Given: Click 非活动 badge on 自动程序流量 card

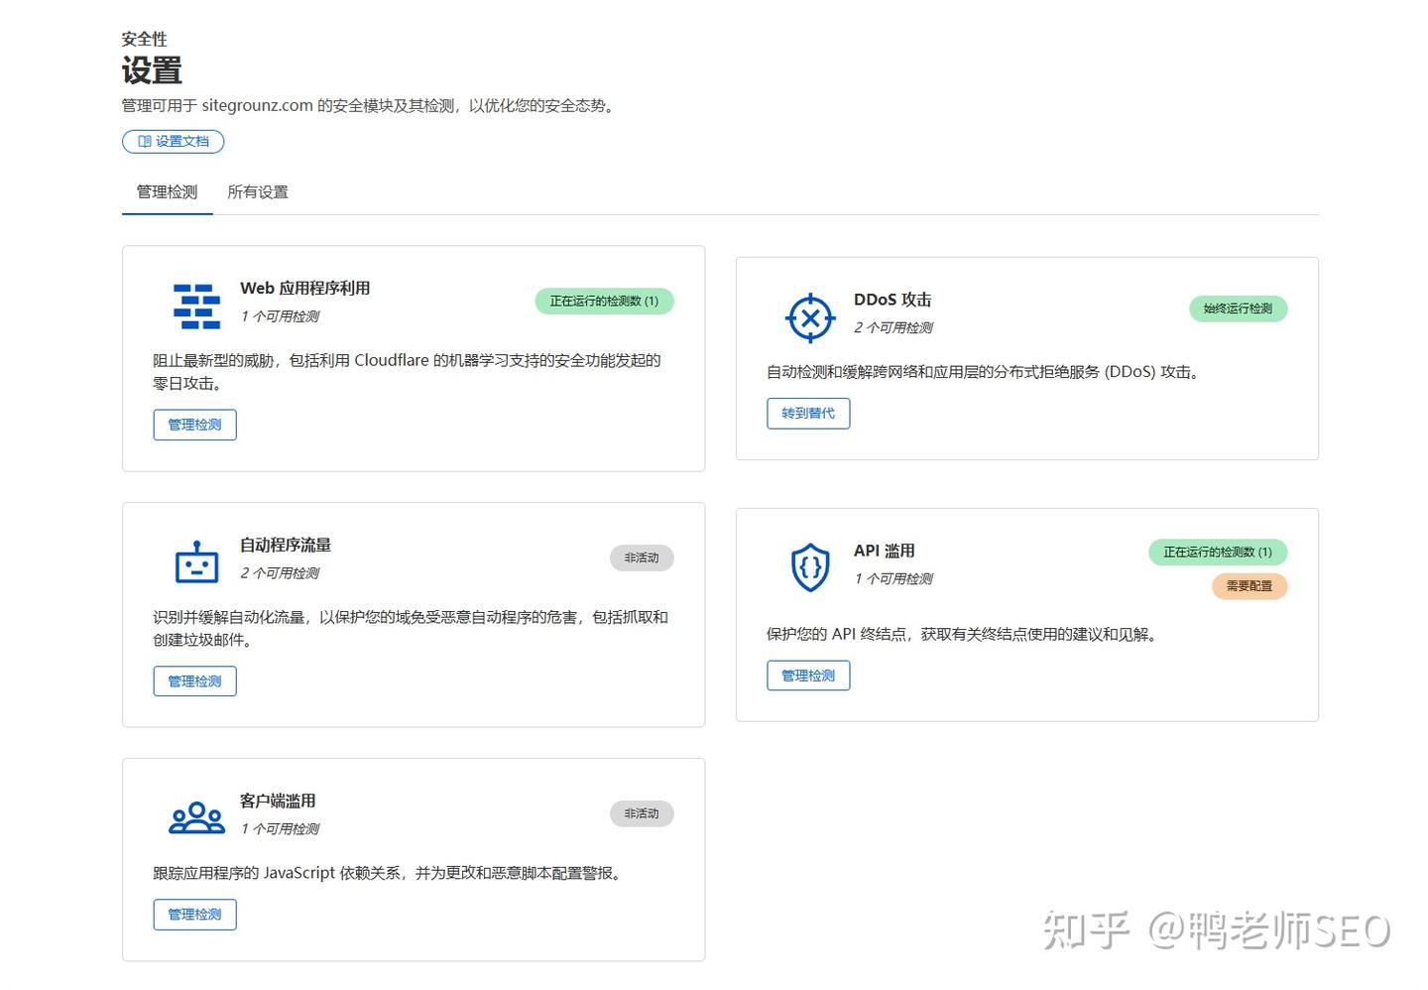Looking at the screenshot, I should point(642,558).
